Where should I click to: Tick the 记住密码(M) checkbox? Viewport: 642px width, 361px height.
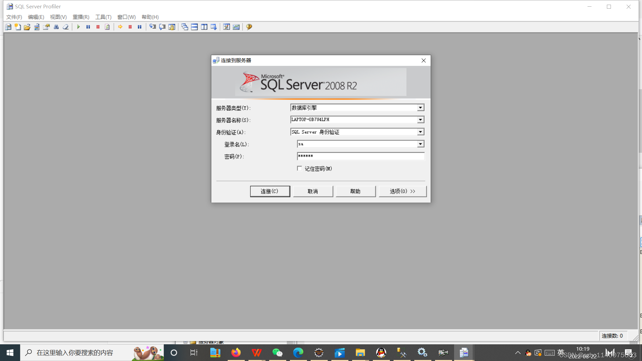300,168
